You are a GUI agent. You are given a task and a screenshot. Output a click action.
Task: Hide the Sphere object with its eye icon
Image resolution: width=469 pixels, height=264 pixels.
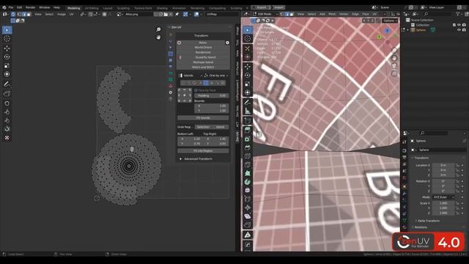(459, 30)
